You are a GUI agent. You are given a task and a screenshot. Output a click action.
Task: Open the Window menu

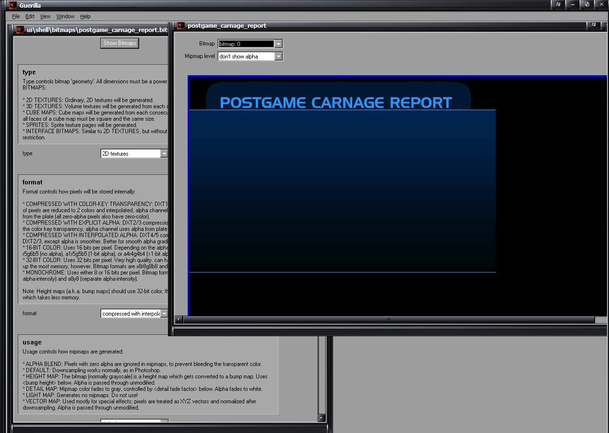click(65, 16)
